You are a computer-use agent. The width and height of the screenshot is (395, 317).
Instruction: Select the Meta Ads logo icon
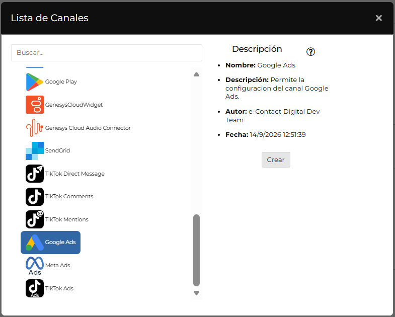point(35,266)
